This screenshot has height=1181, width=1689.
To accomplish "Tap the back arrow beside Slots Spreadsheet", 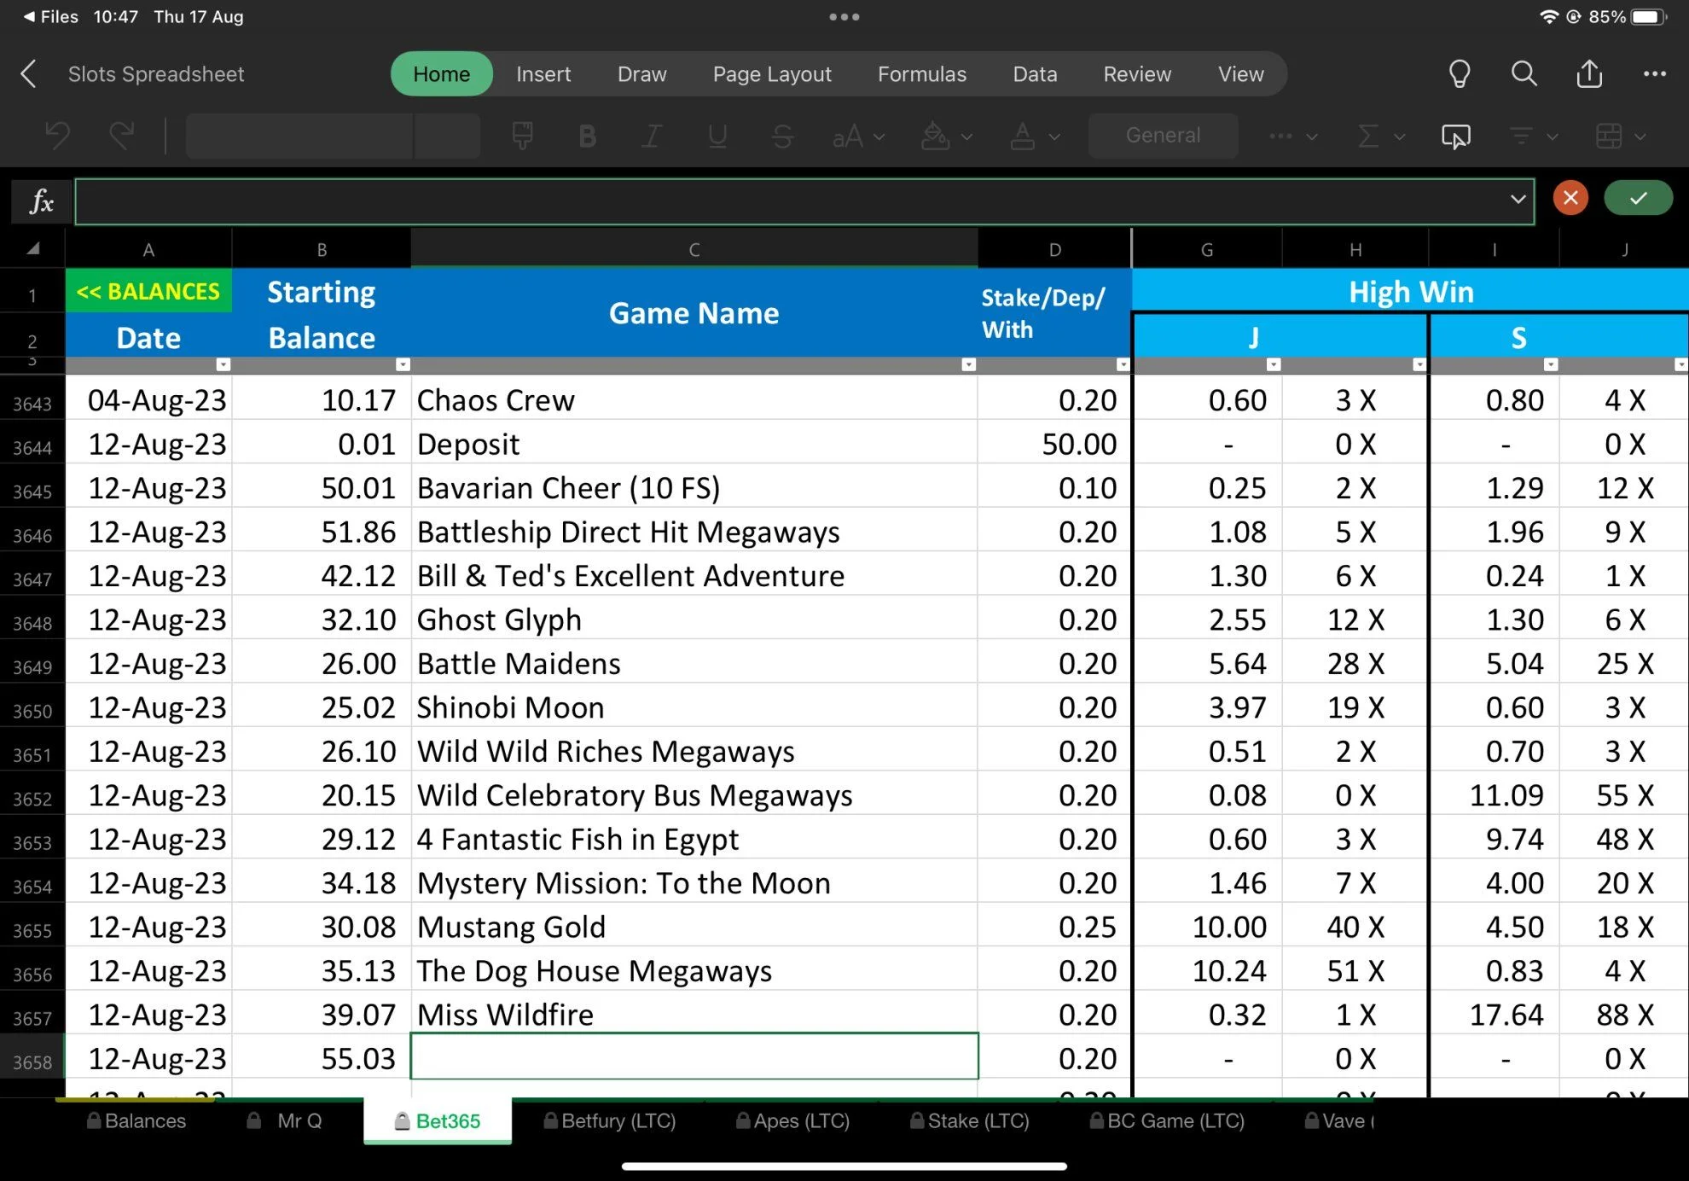I will [x=28, y=74].
